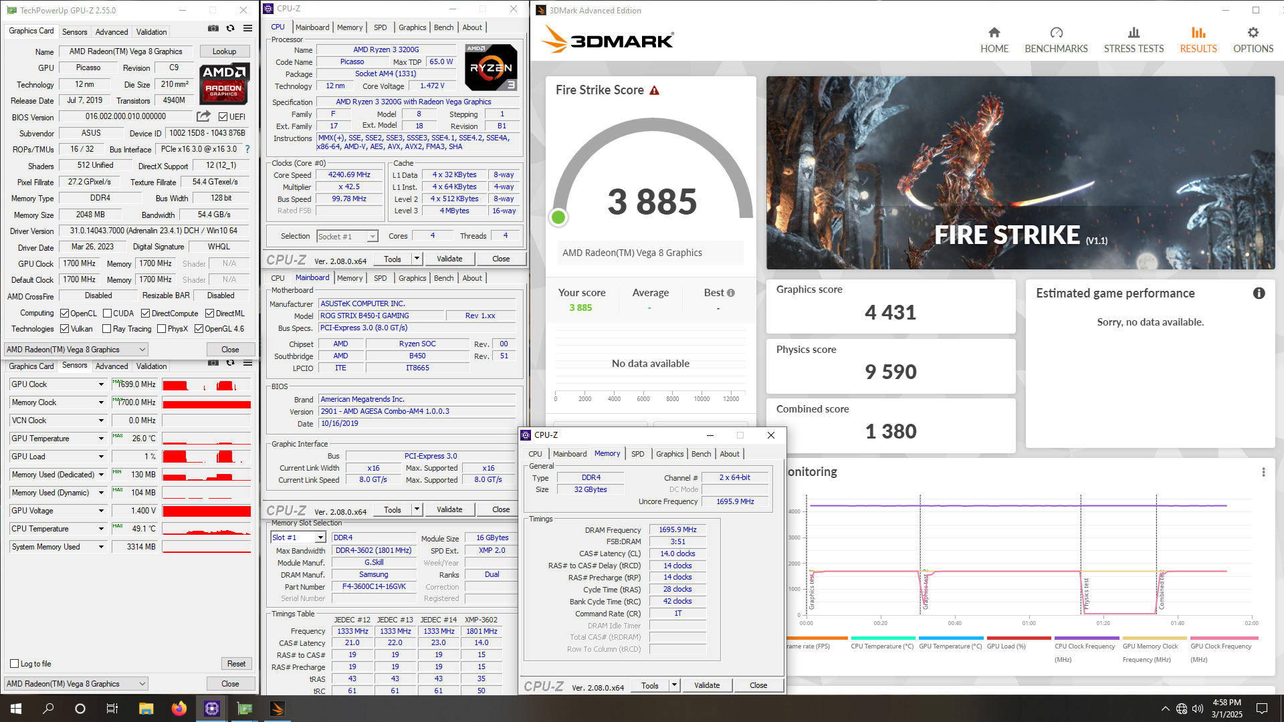
Task: Open the Tools dropdown arrow in the CPU-Z Memory window
Action: tap(674, 685)
